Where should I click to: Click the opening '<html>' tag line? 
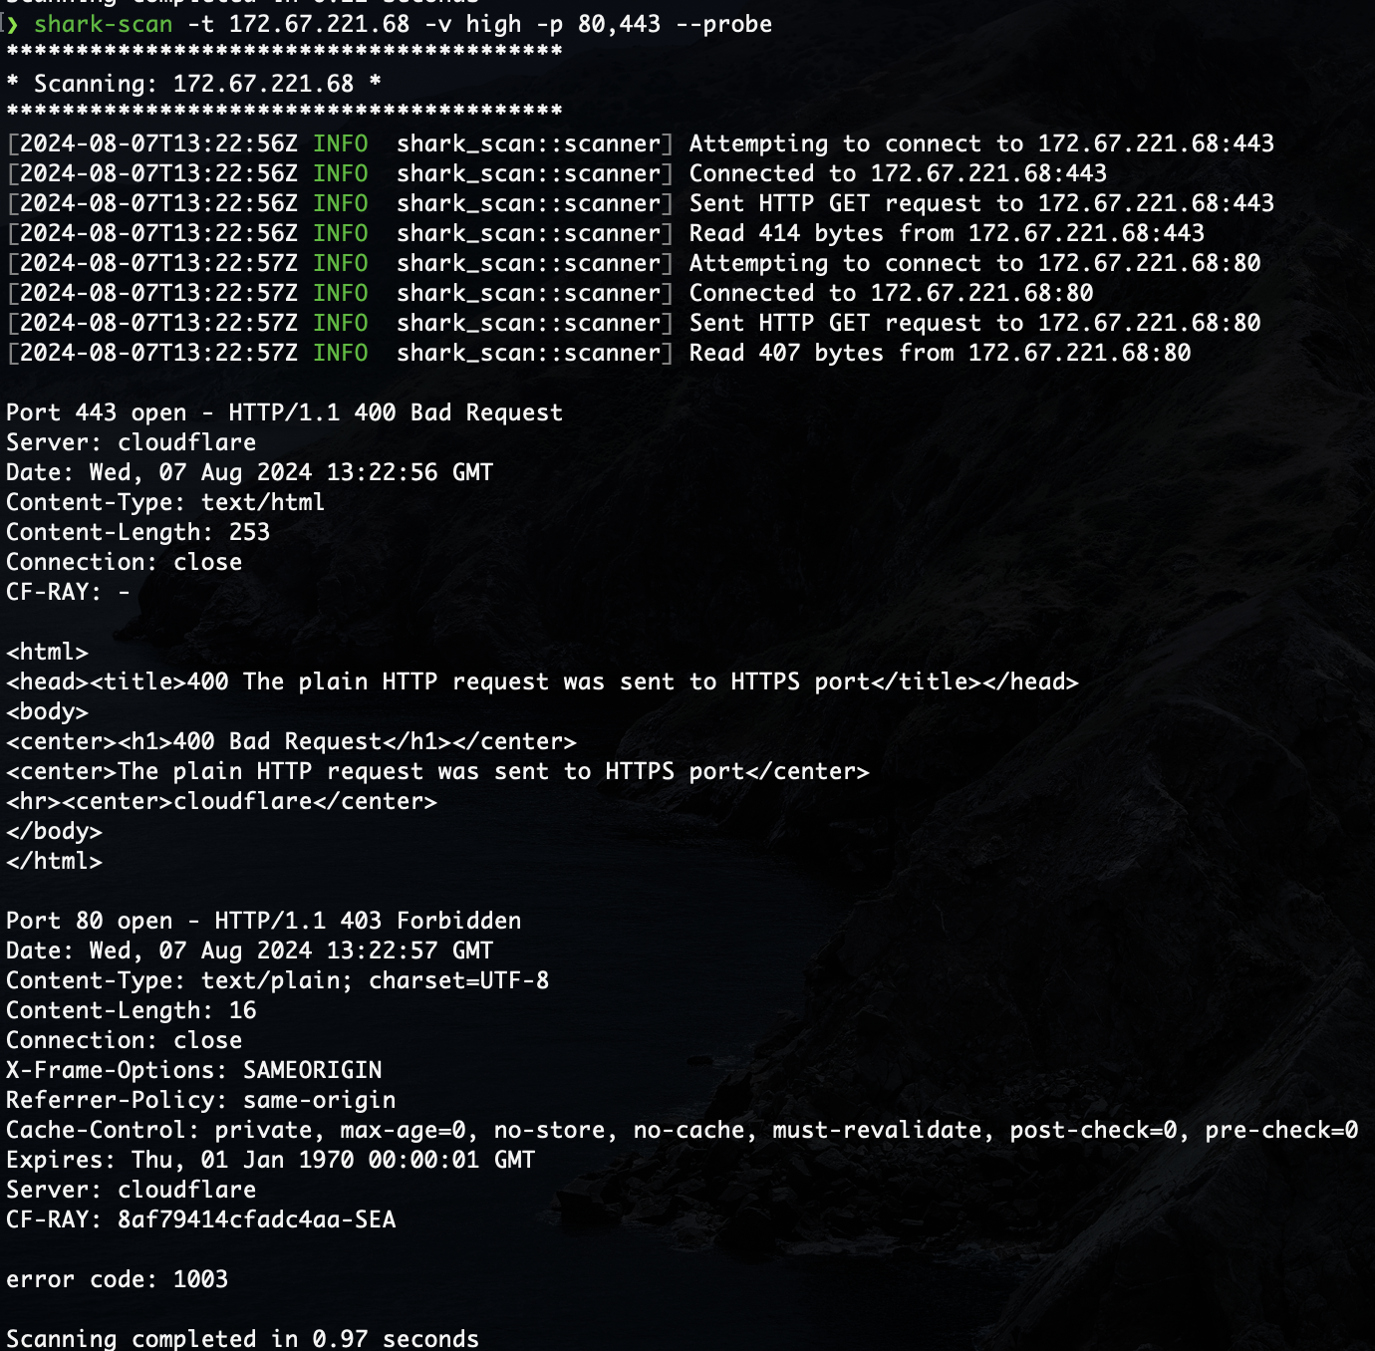coord(47,652)
